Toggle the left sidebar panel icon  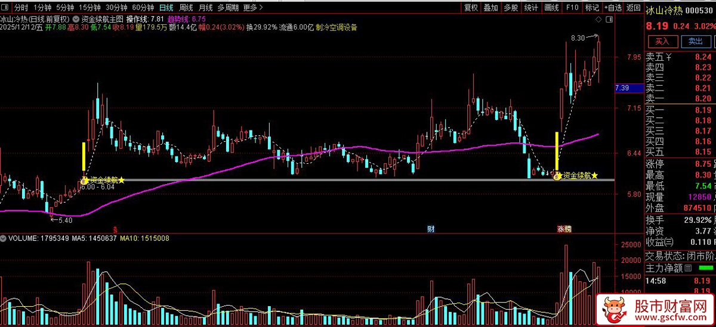[5, 8]
